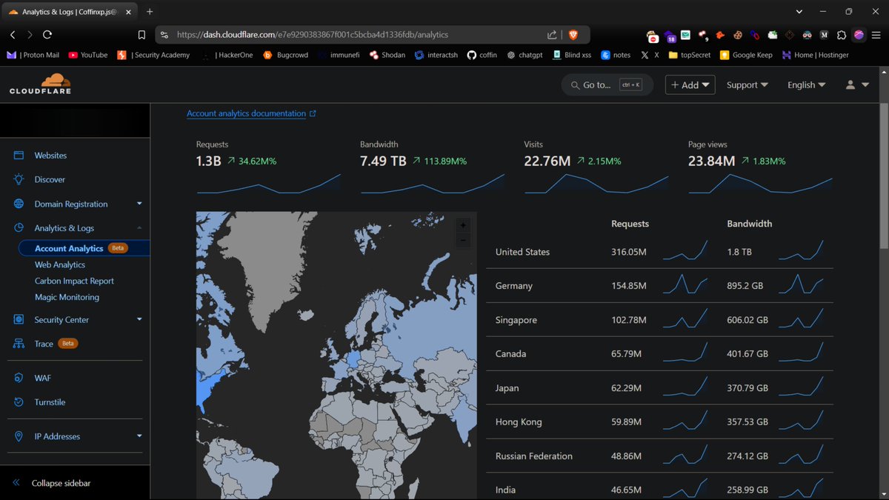
Task: Expand the IP Addresses submenu arrow
Action: click(139, 436)
